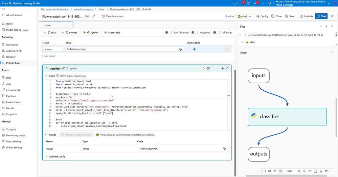
Task: Toggle the right side panel layout
Action: click(333, 16)
